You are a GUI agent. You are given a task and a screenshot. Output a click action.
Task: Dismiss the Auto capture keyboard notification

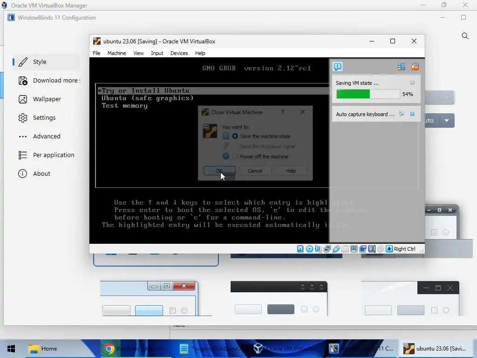pyautogui.click(x=412, y=114)
